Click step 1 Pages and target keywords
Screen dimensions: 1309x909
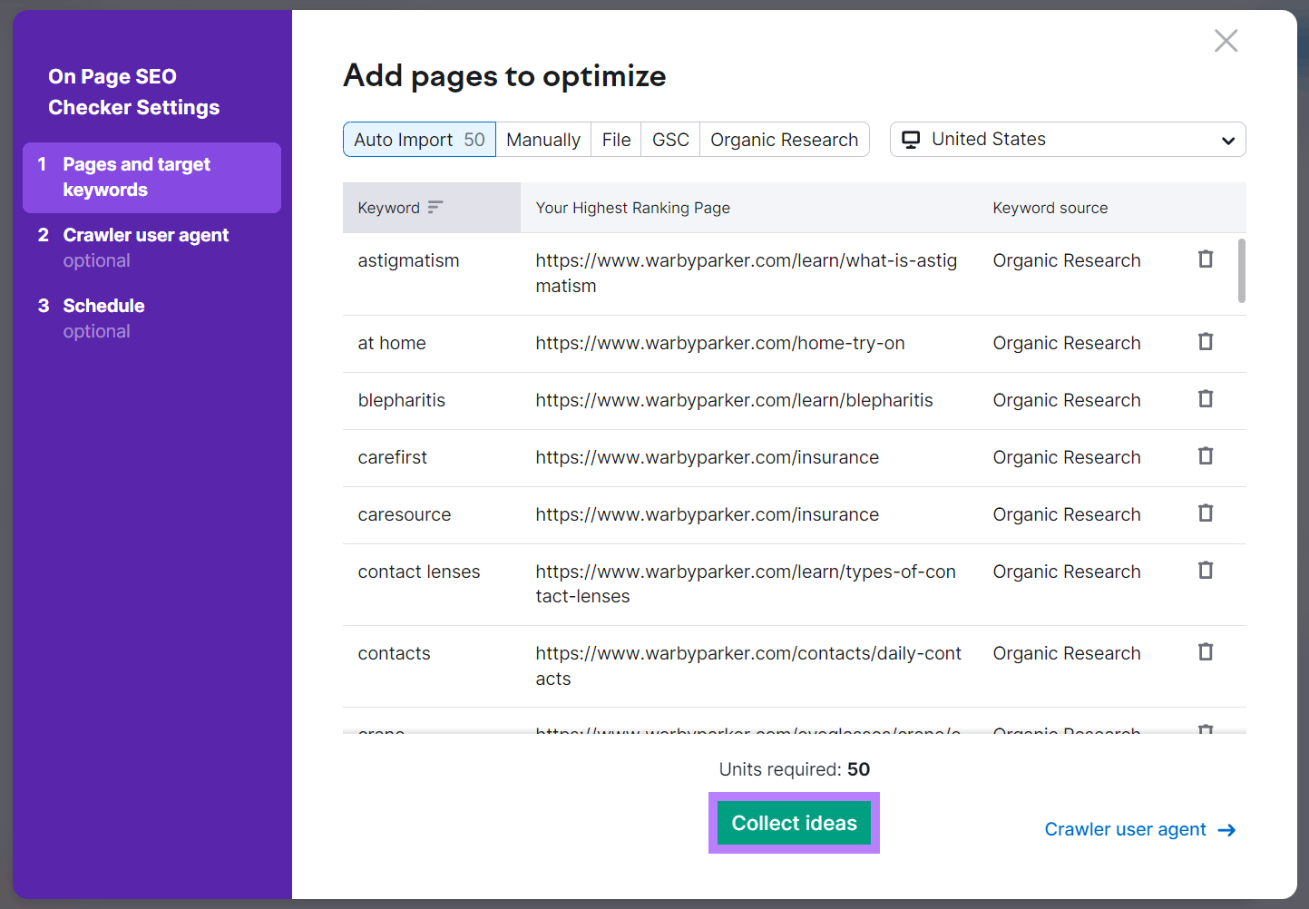[x=136, y=177]
